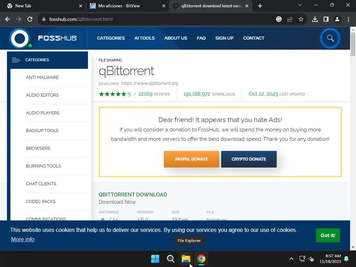Click the padlock site info icon
356x267 pixels.
44,19
